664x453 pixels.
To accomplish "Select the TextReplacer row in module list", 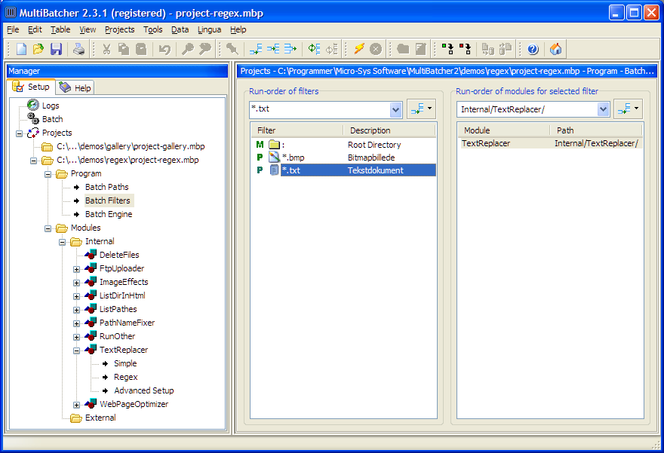I will coord(550,143).
